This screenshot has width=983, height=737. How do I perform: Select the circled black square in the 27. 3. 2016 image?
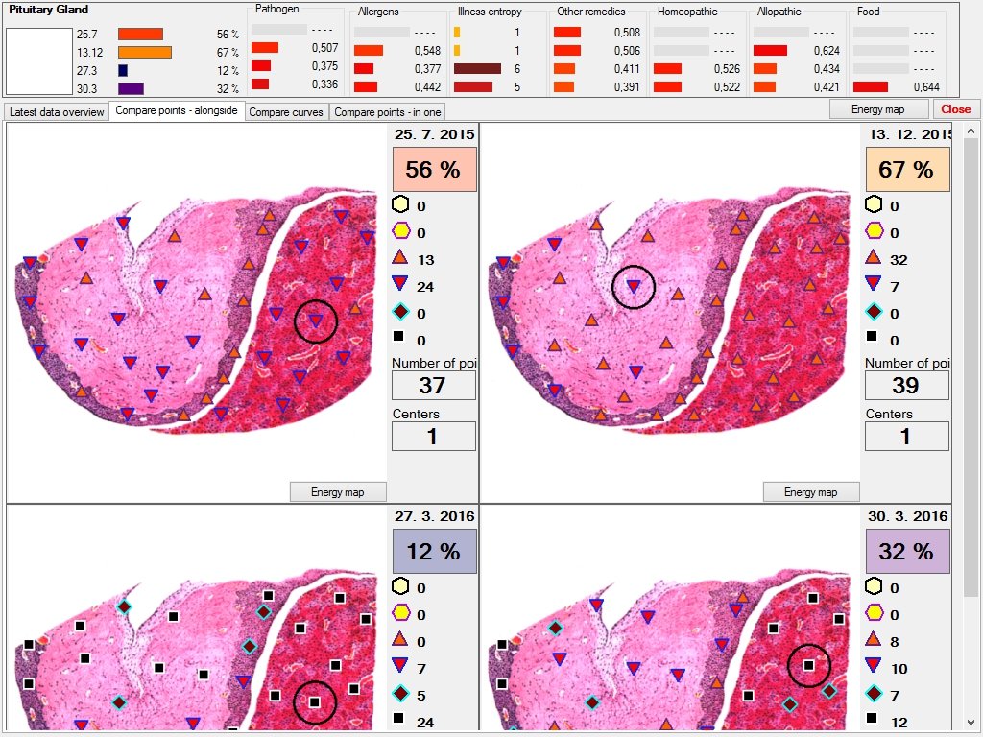click(315, 702)
